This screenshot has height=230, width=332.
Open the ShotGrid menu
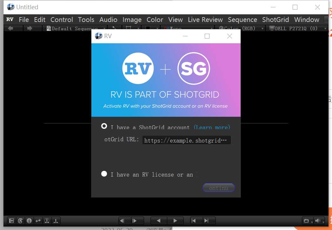[x=276, y=19]
